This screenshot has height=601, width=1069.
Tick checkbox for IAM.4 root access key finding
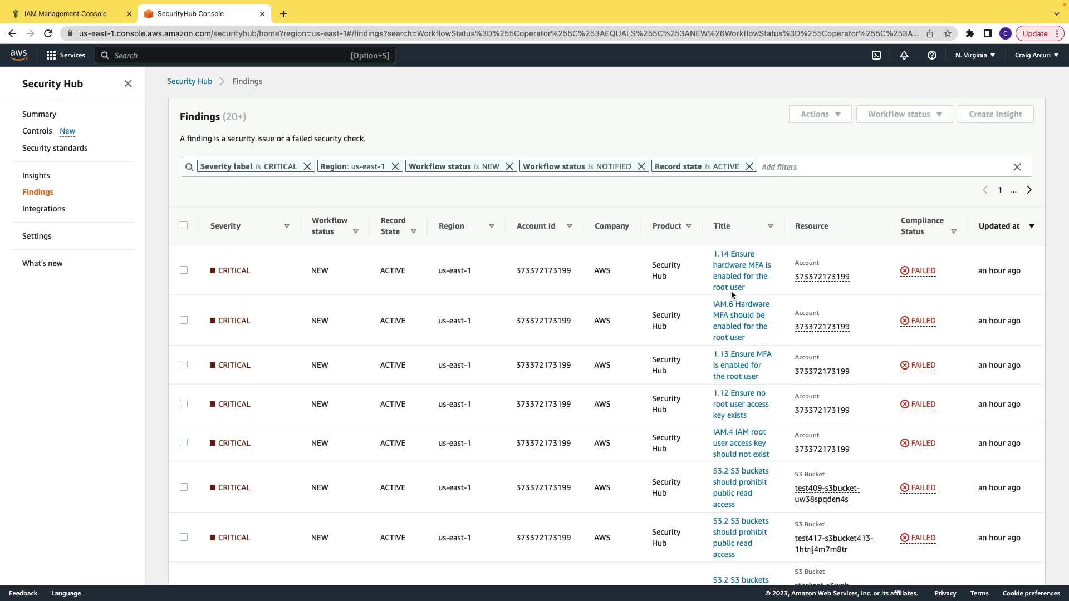184,442
